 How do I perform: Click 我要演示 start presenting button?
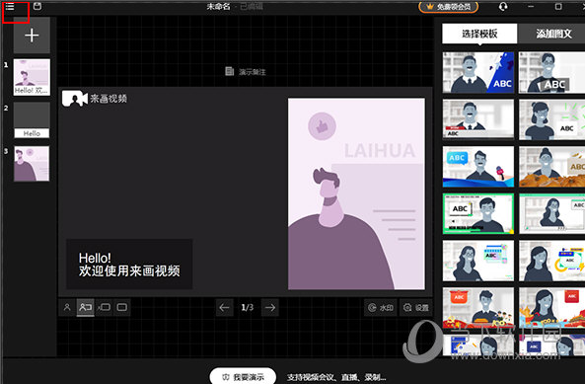click(x=243, y=376)
